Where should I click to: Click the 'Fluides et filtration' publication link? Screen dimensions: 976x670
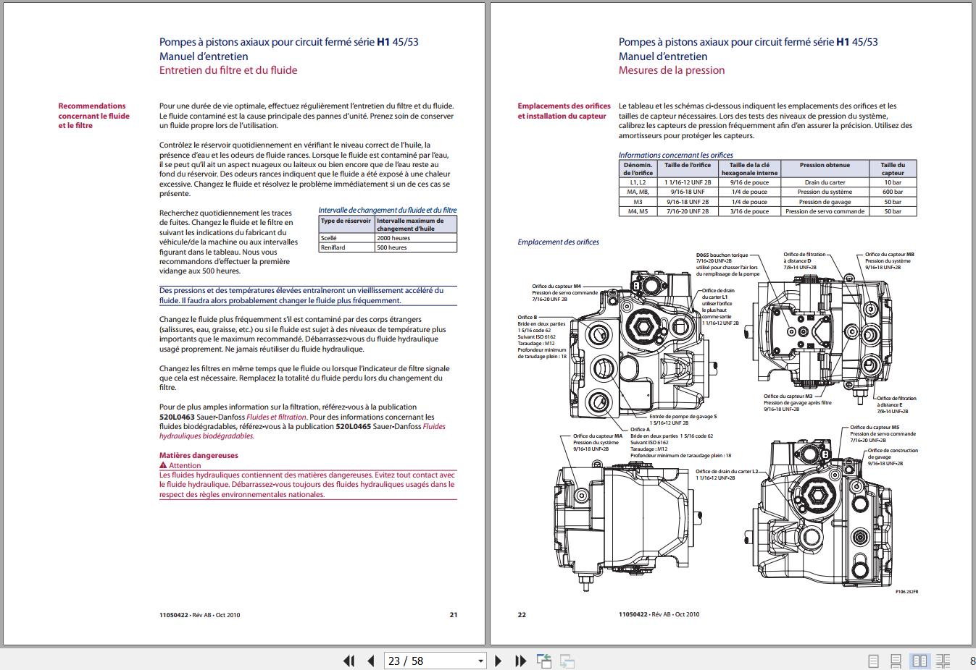point(276,417)
